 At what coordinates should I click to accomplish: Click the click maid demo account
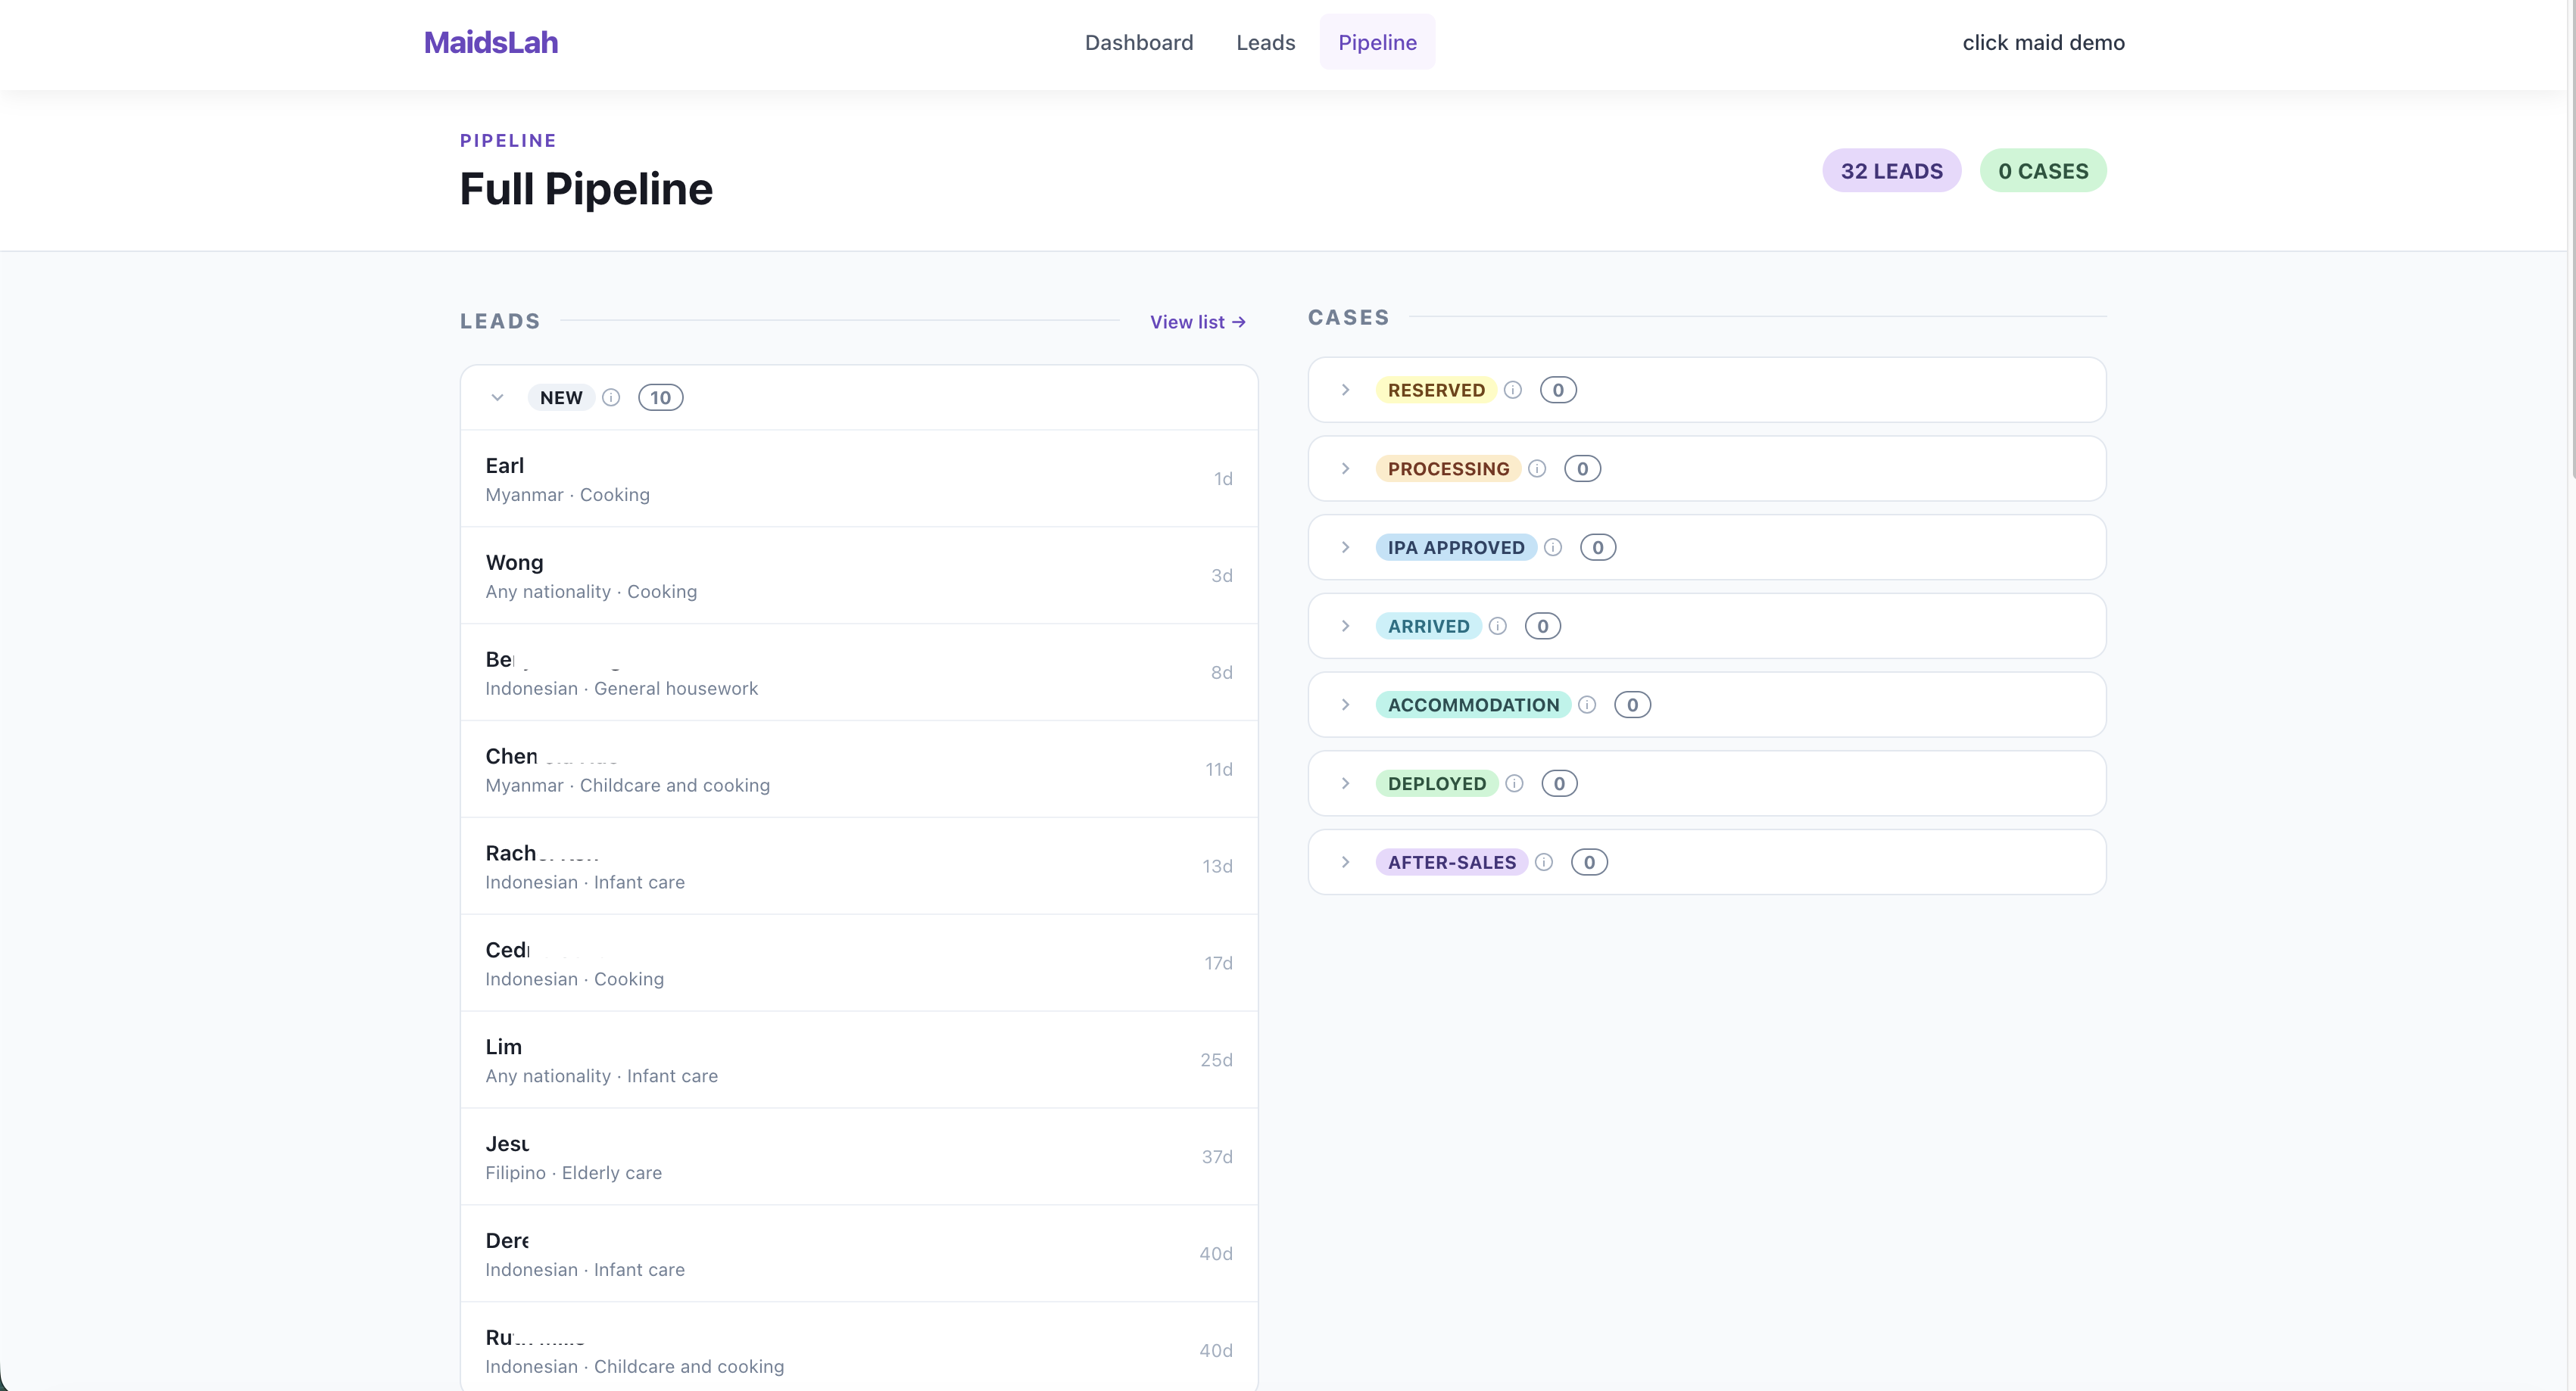[2043, 42]
